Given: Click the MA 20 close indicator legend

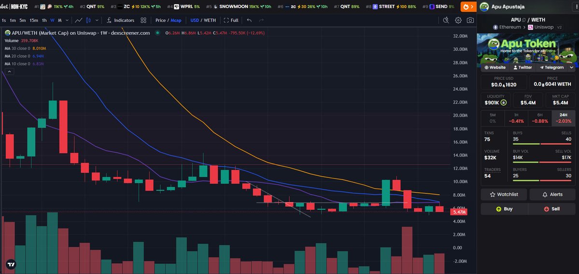Looking at the screenshot, I should point(24,56).
